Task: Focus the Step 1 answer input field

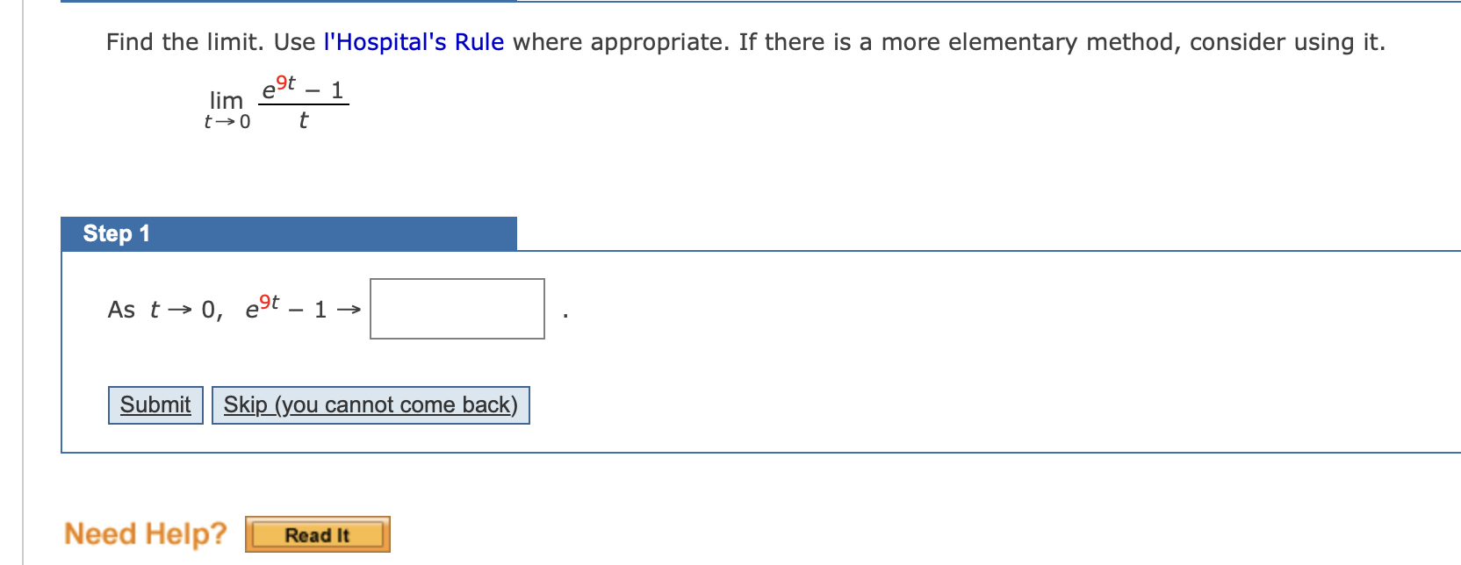Action: 456,308
